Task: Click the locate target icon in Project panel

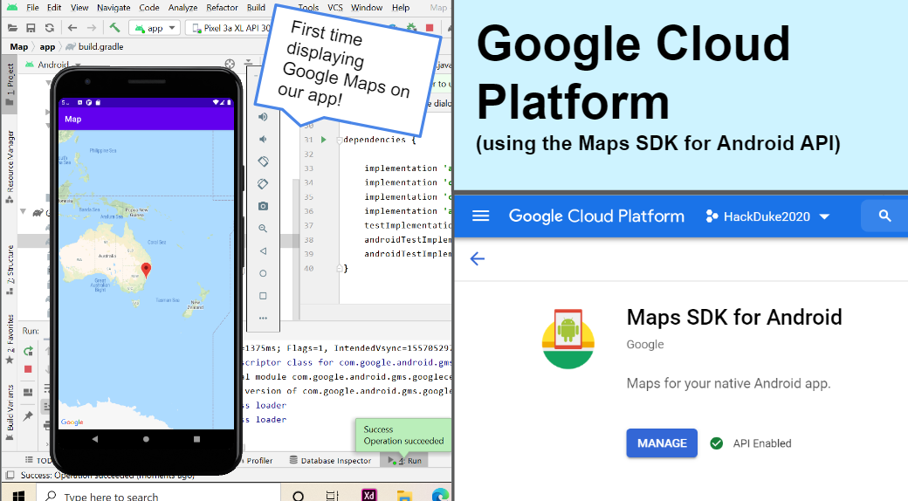Action: point(230,64)
